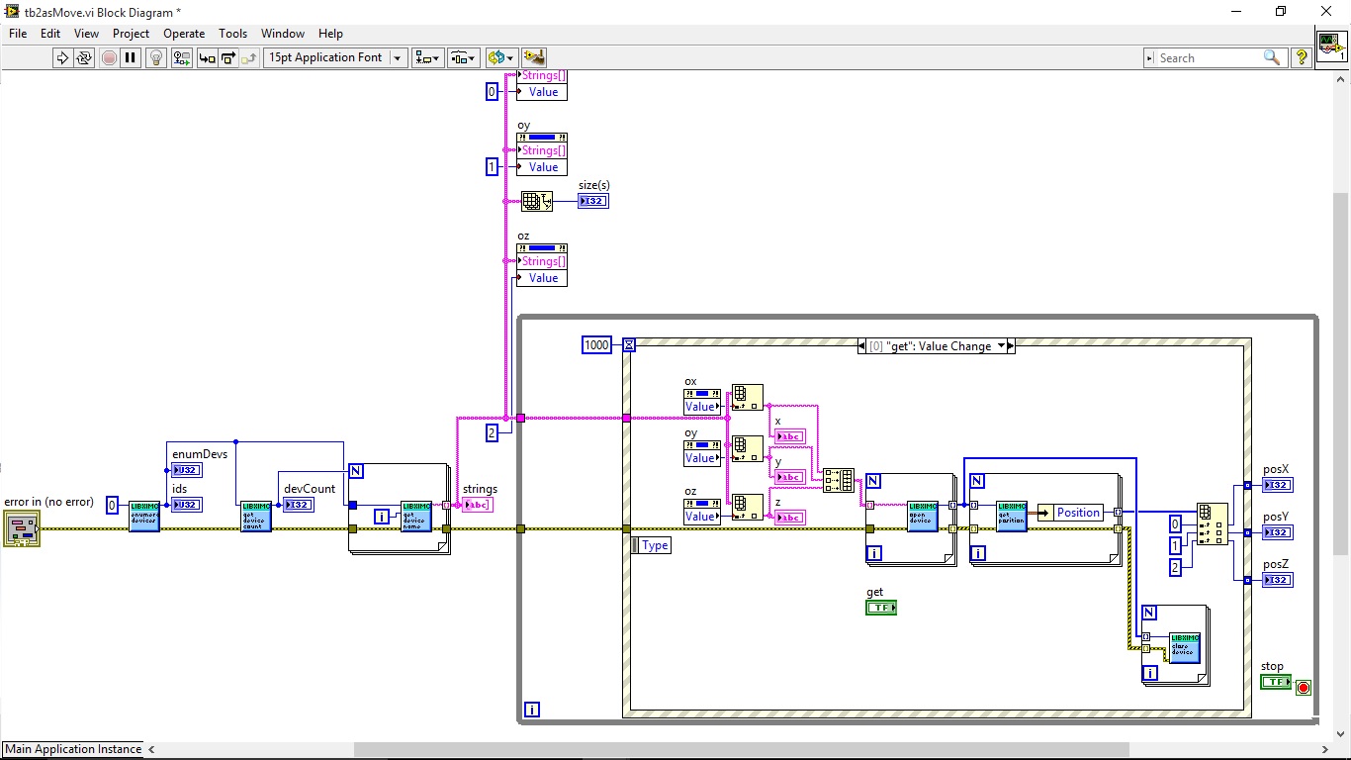The image size is (1351, 760).
Task: Open the Project menu
Action: coord(131,33)
